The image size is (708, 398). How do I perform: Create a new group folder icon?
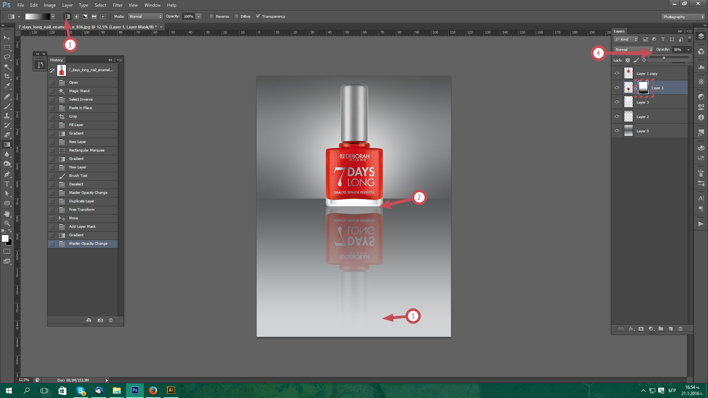pyautogui.click(x=661, y=329)
